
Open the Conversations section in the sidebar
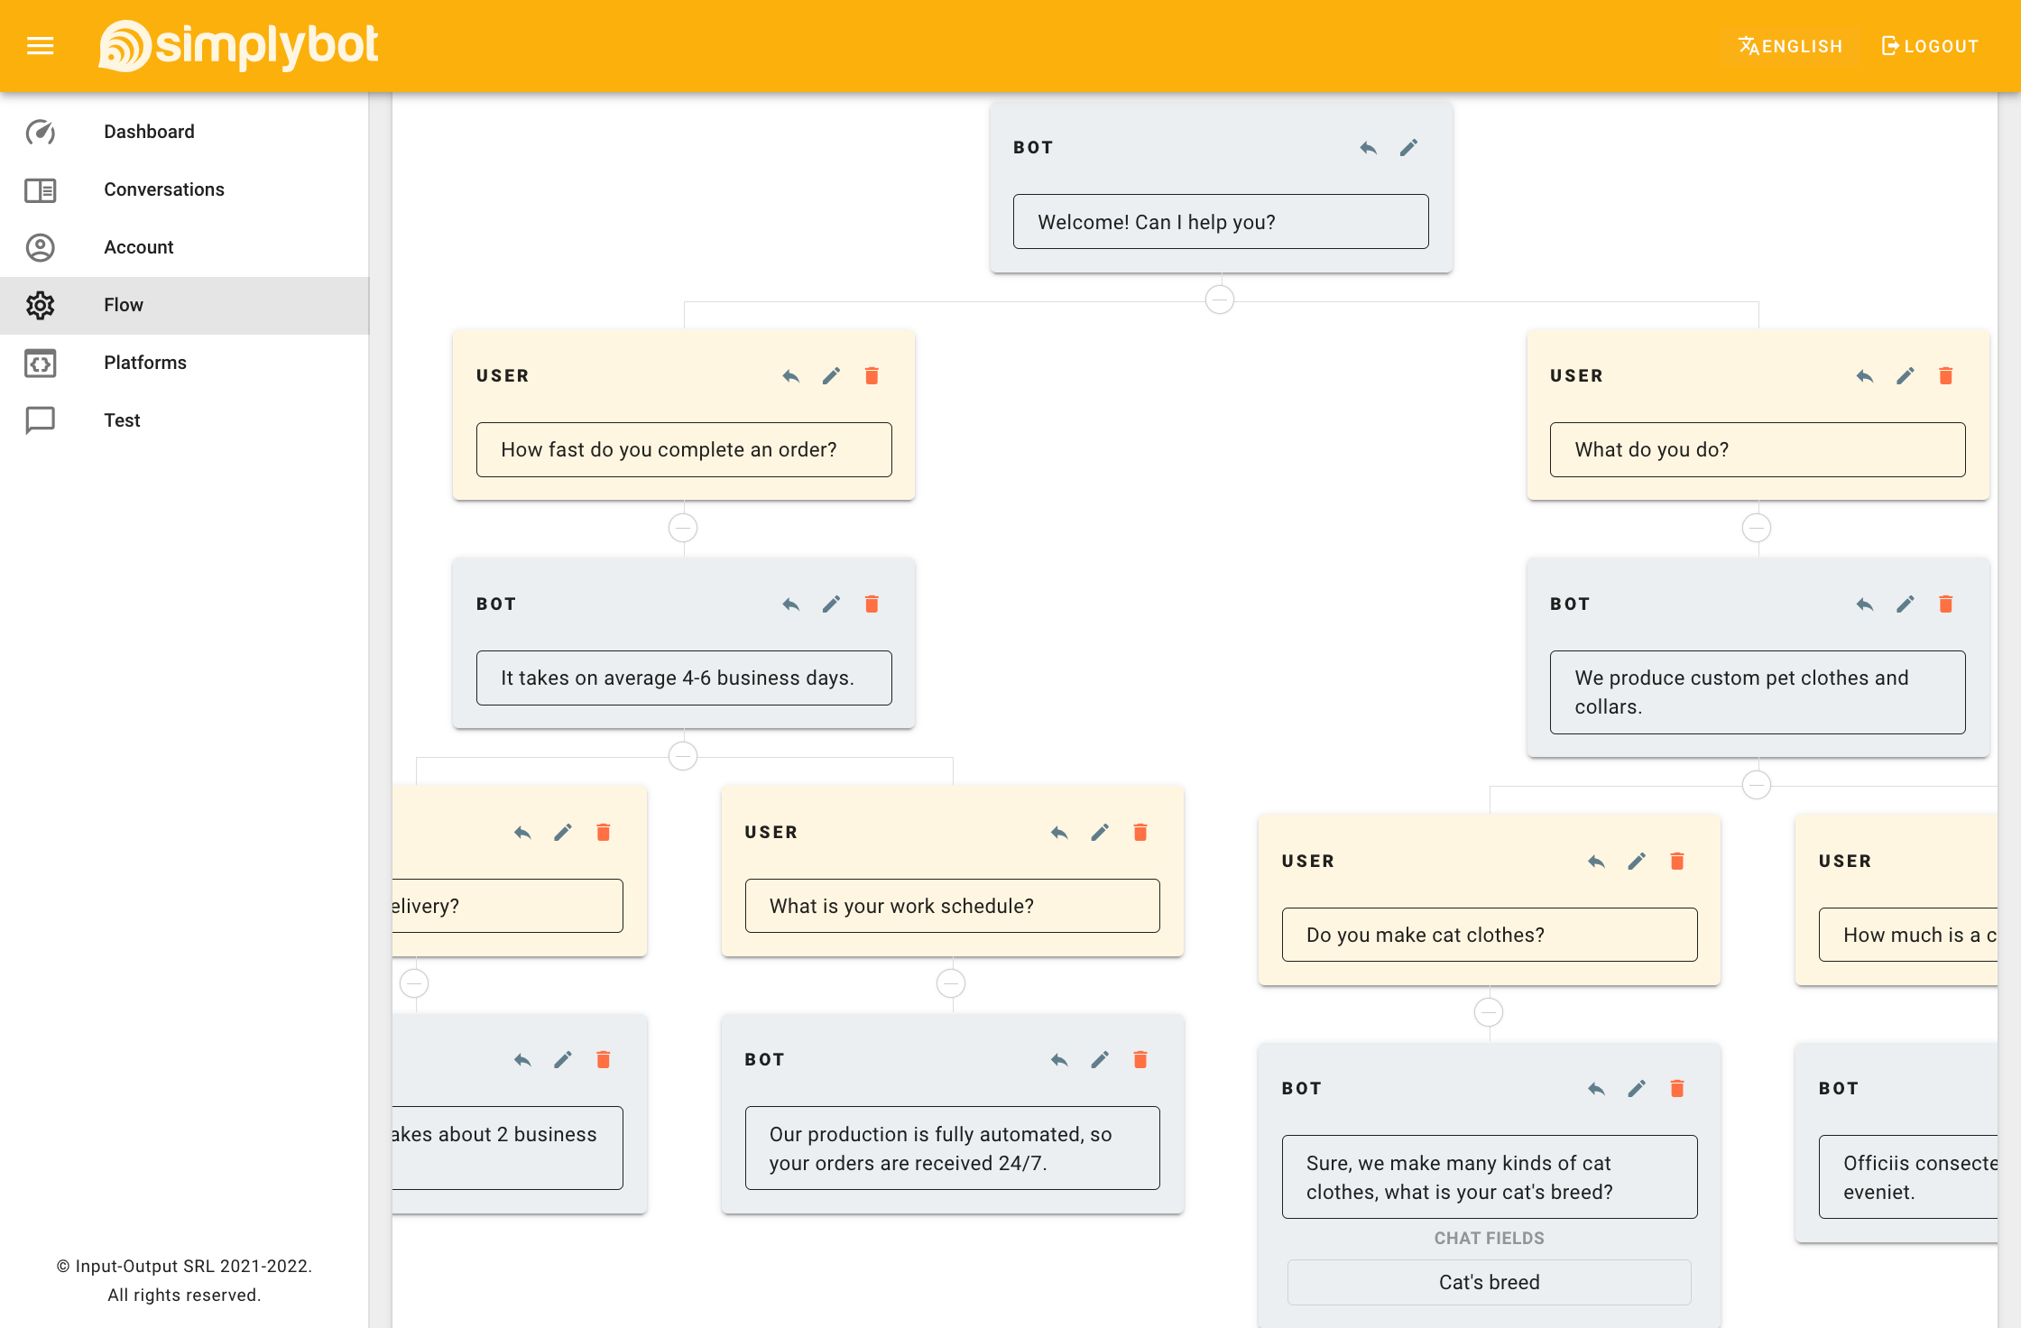pos(164,189)
